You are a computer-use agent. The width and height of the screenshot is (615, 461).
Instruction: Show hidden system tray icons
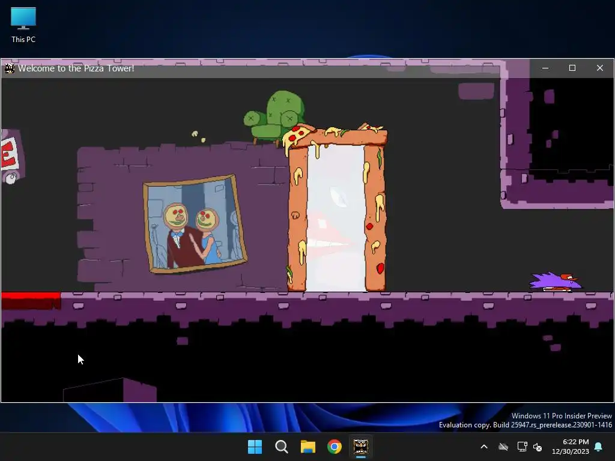point(484,447)
